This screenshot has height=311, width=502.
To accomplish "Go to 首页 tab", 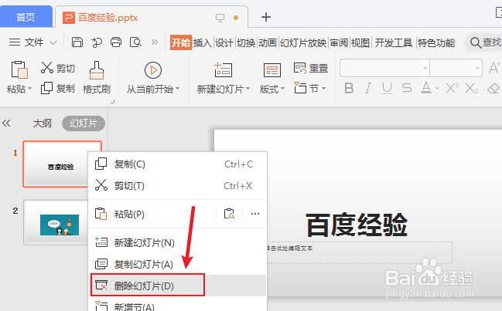I will pos(26,17).
